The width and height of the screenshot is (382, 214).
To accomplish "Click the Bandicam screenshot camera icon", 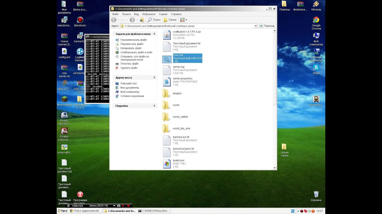I will [x=119, y=206].
